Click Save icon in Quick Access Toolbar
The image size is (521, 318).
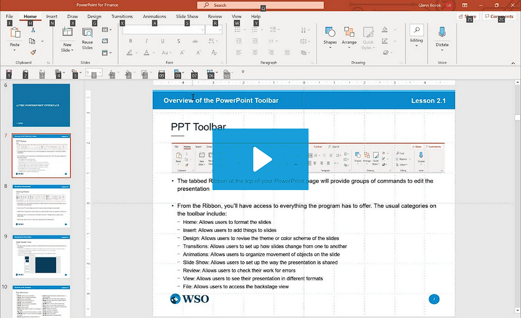pyautogui.click(x=9, y=73)
